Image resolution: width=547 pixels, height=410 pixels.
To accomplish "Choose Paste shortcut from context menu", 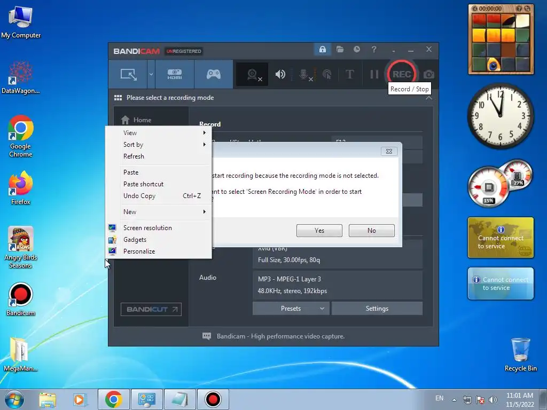I will point(159,184).
